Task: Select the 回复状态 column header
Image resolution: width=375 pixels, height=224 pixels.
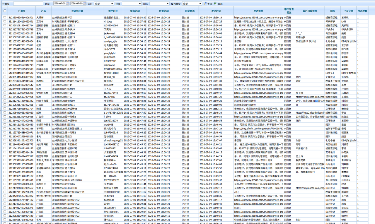Action: (190, 11)
